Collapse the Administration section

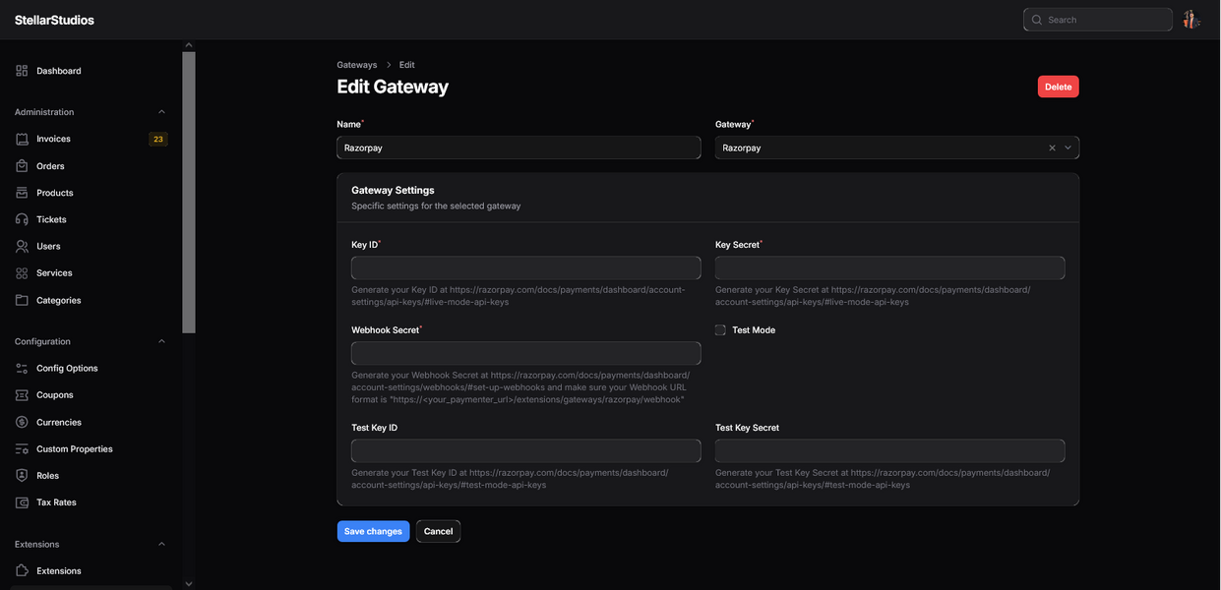coord(162,112)
